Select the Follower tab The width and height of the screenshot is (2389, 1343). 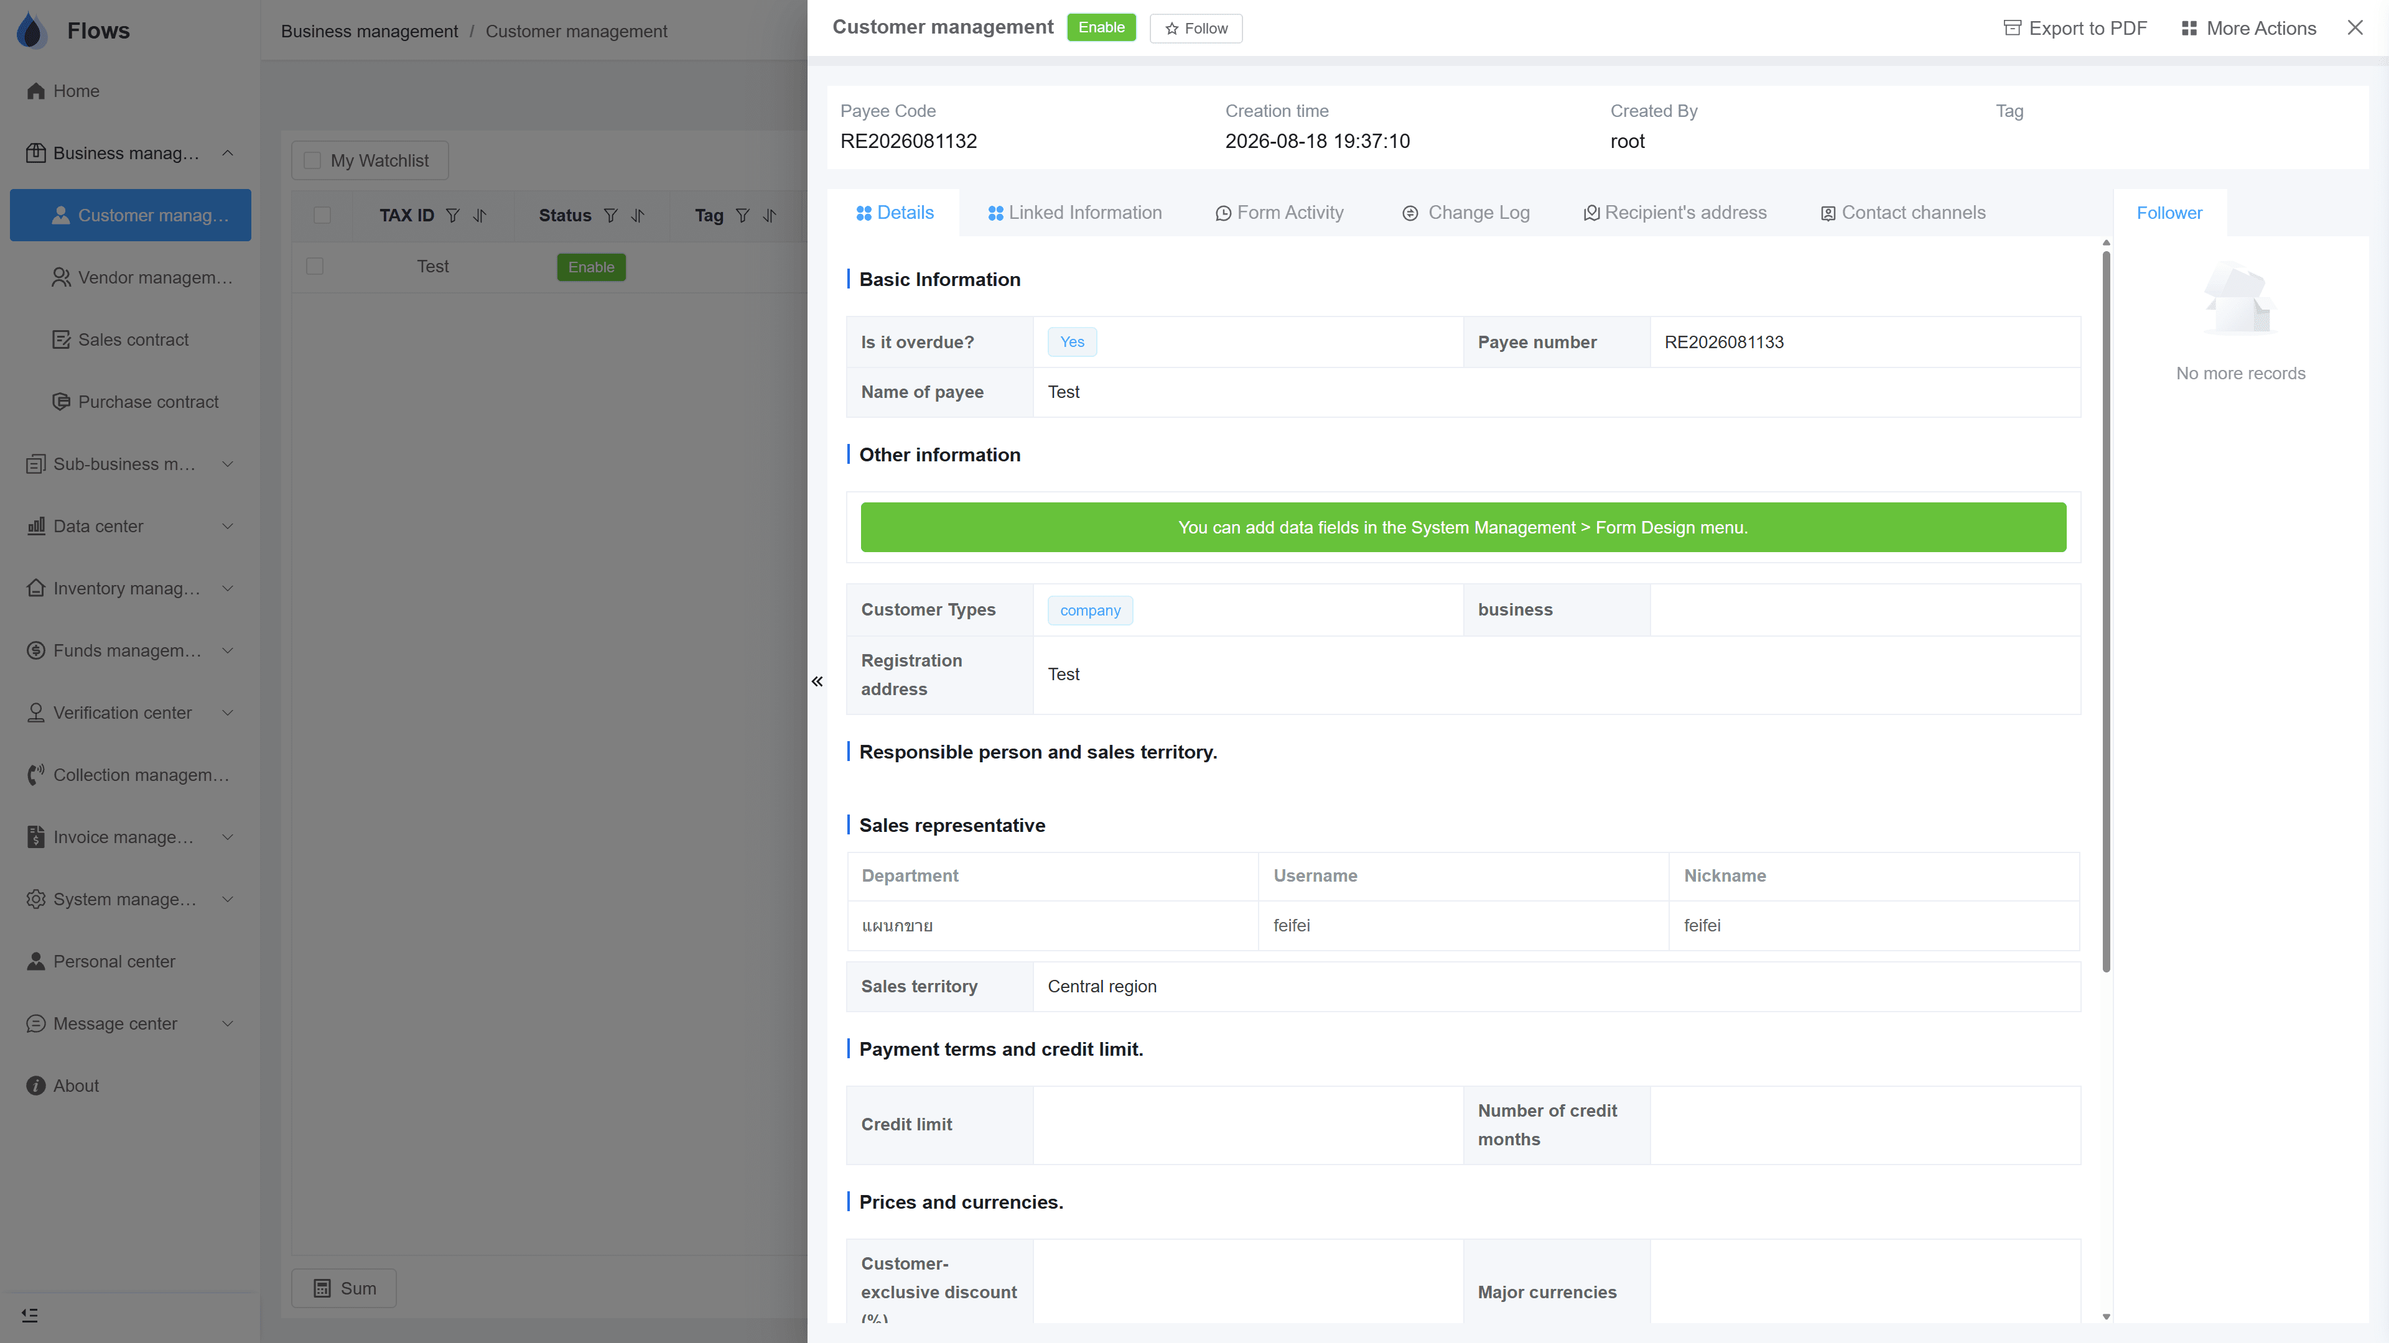[x=2169, y=212]
